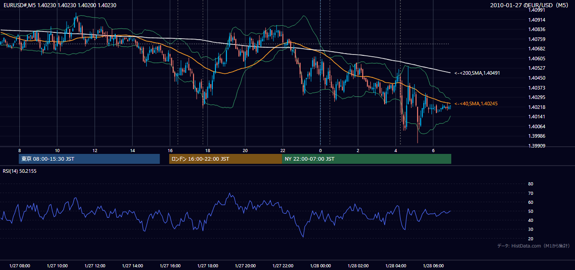Click hour tick 2 under price chart
575x270 pixels.
point(358,150)
